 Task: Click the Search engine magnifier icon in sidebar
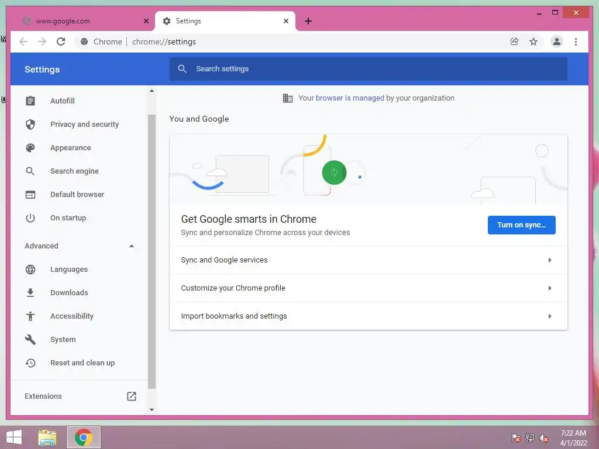30,171
